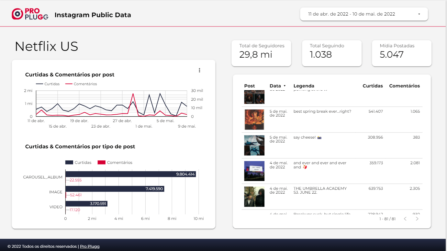Viewport: 447px width, 251px height.
Task: Open the line chart's three-dot options menu
Action: [199, 70]
